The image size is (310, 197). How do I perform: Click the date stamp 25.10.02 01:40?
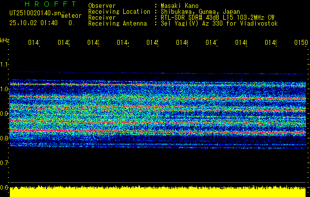coord(34,23)
